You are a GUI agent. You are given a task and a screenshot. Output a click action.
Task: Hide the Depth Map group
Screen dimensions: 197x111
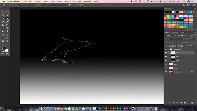click(166, 49)
